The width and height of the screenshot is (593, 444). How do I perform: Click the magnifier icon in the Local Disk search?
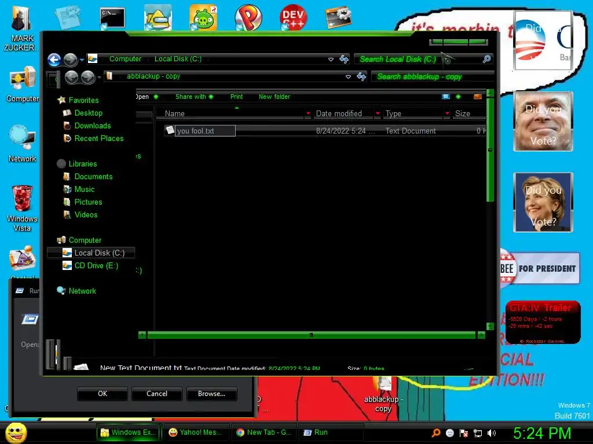[x=486, y=59]
